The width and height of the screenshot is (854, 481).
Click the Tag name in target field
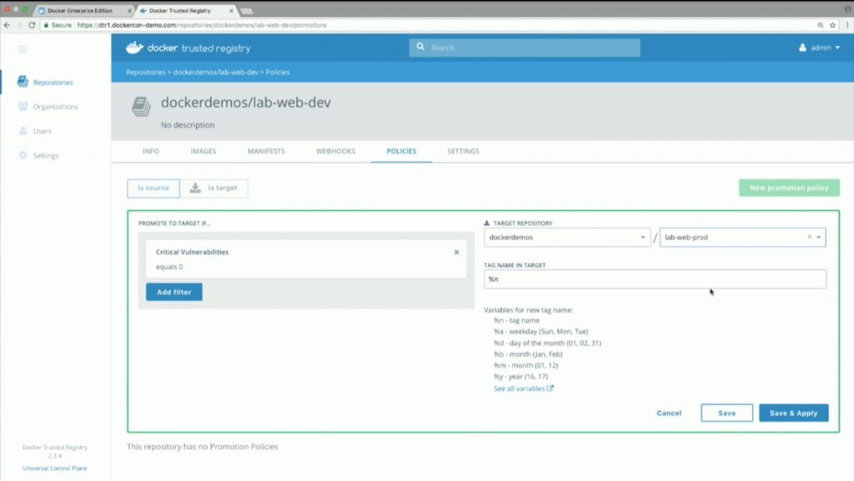coord(655,279)
